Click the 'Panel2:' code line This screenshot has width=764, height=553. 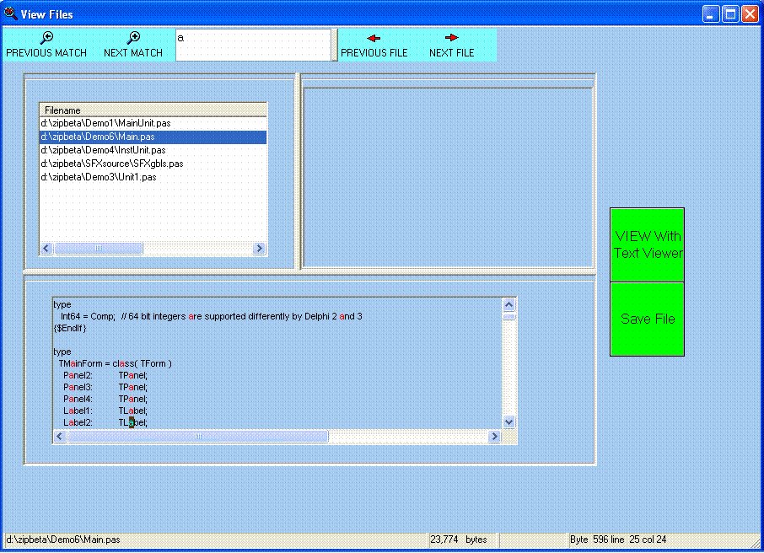click(105, 375)
